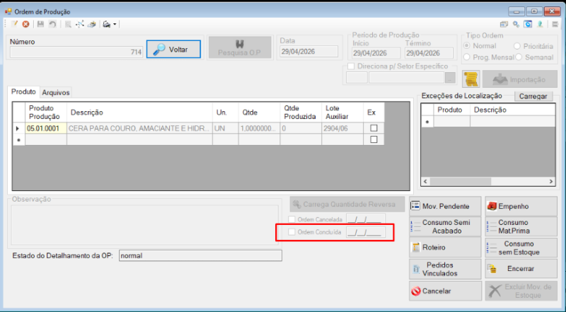The height and width of the screenshot is (312, 566).
Task: Switch to the Produto tab
Action: point(23,92)
